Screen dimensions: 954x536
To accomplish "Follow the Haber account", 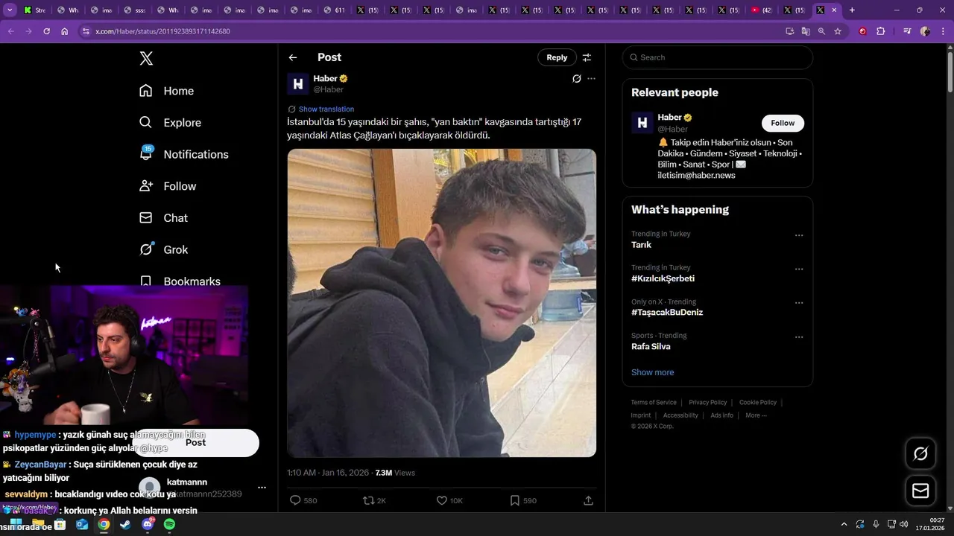I will coord(783,123).
